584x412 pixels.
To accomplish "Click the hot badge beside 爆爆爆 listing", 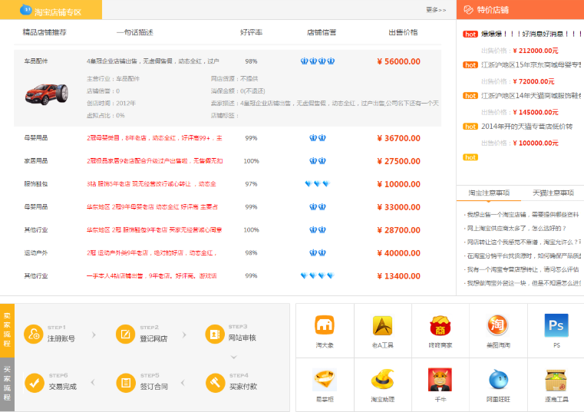I will (x=470, y=35).
